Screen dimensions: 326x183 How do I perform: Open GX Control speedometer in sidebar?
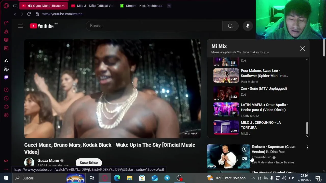[6, 23]
